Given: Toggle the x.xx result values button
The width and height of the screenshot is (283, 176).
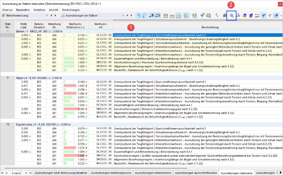Looking at the screenshot, I should click(158, 16).
